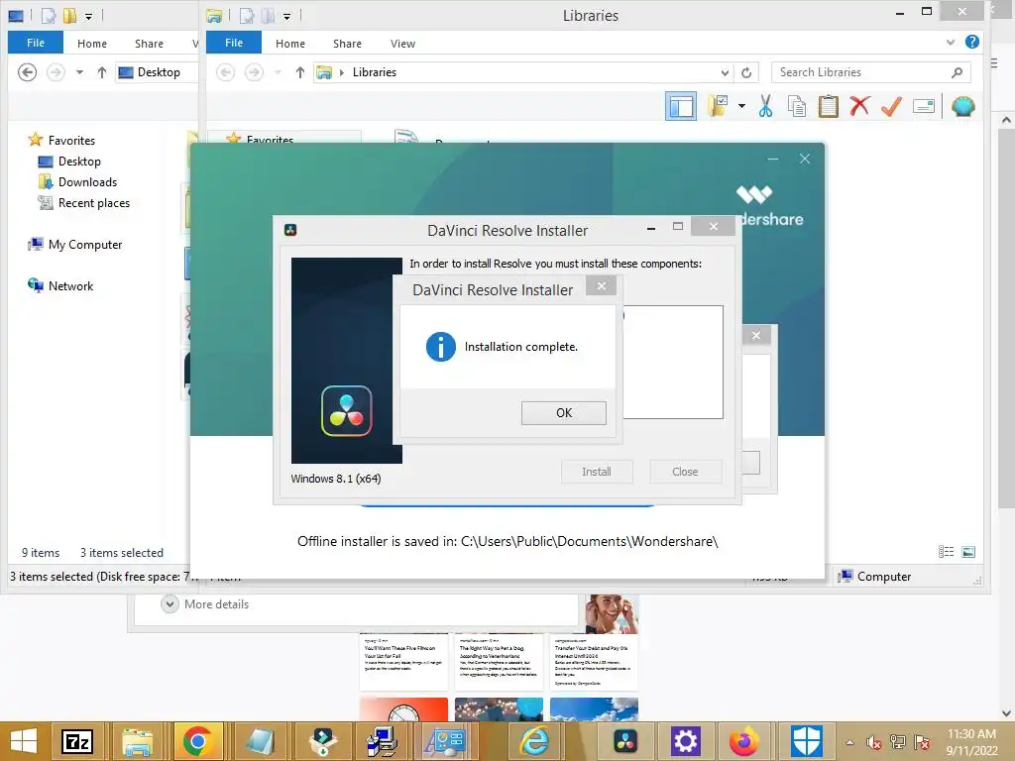1015x761 pixels.
Task: Open File menu in Desktop explorer window
Action: [x=36, y=43]
